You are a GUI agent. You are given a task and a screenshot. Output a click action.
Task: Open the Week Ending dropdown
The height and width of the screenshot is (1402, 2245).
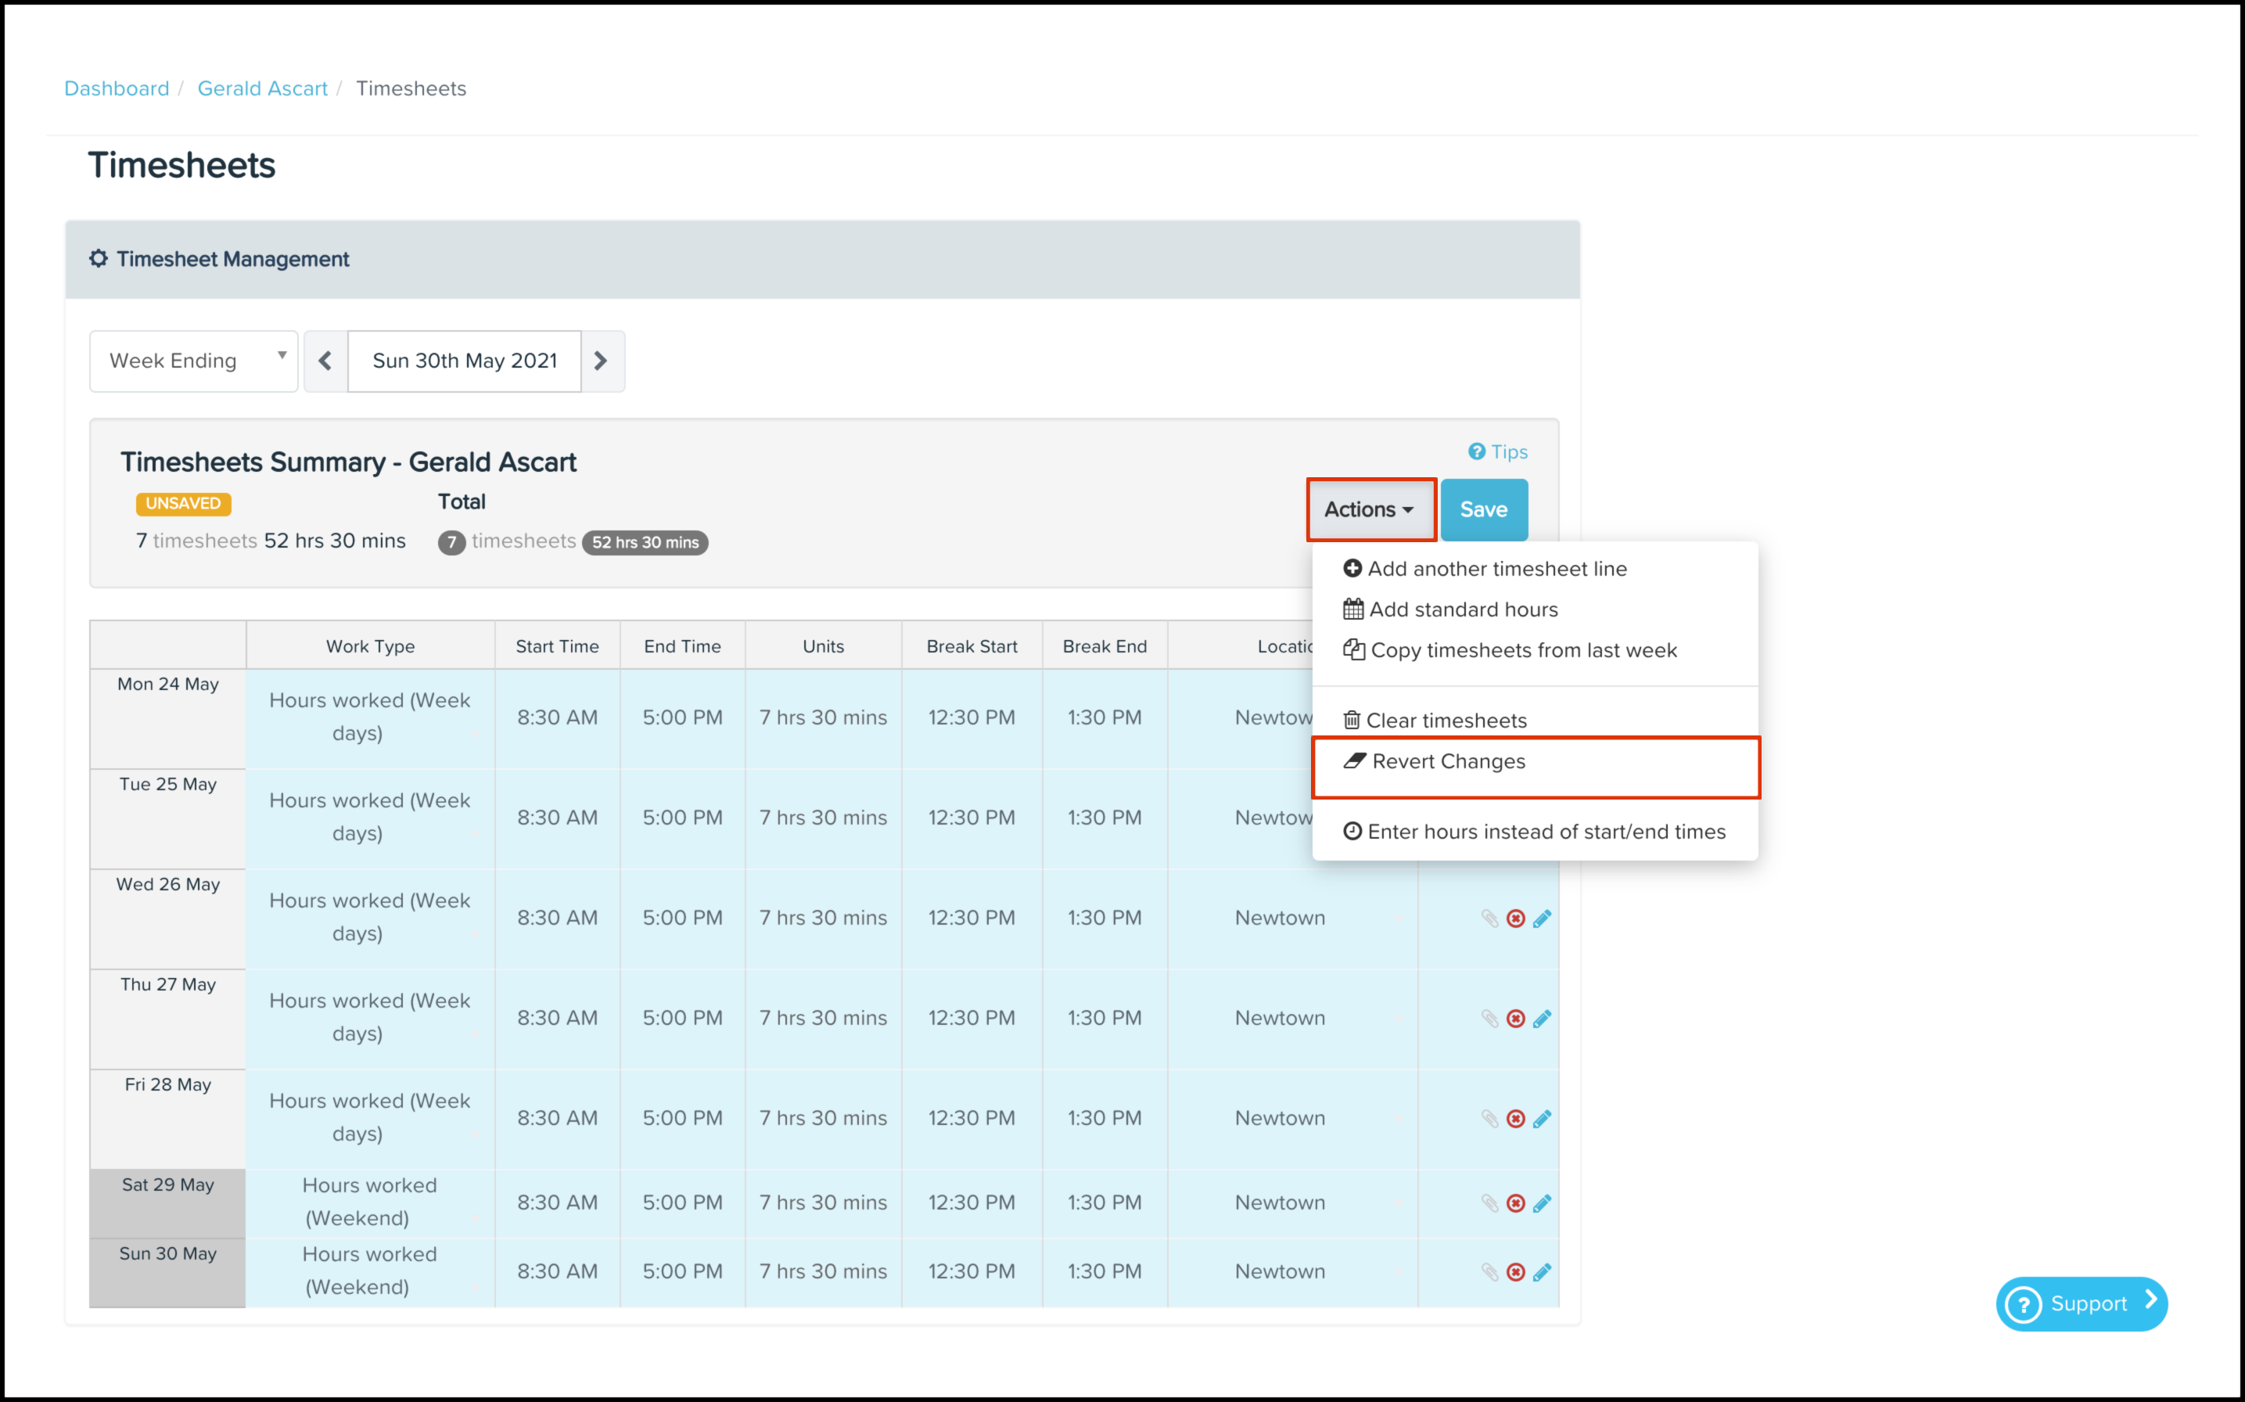(194, 361)
